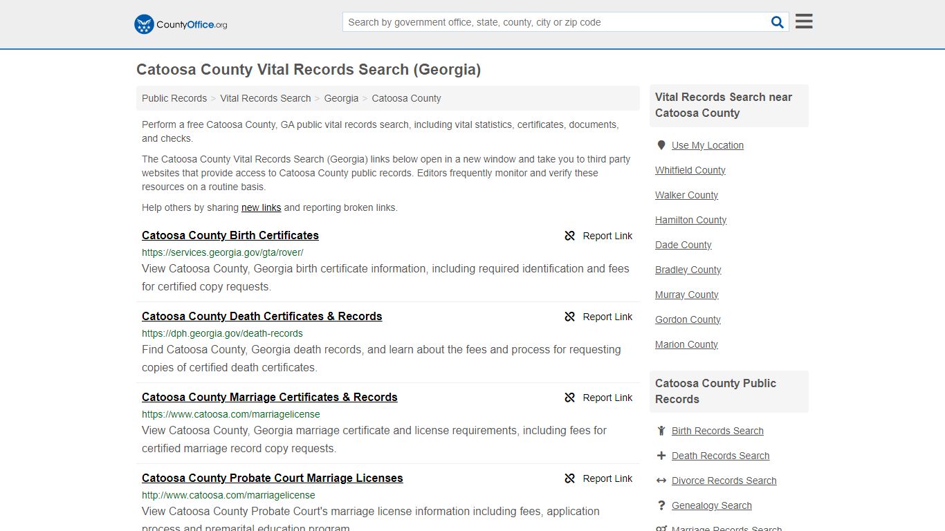Screen dimensions: 945x531
Task: Click the Death Records Search cross icon
Action: [661, 456]
